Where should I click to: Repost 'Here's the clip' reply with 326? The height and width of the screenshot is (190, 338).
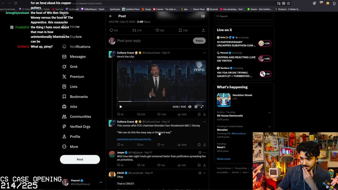(141, 114)
